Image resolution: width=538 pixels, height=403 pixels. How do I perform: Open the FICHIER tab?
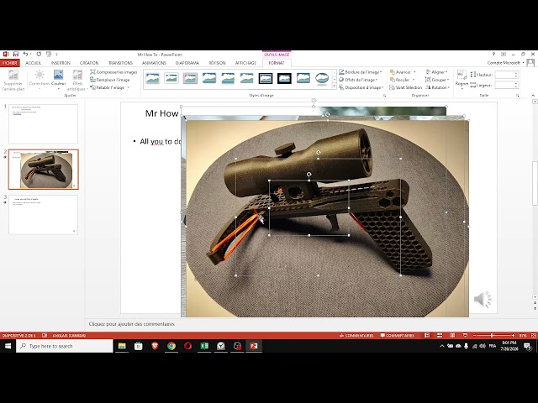(x=10, y=63)
